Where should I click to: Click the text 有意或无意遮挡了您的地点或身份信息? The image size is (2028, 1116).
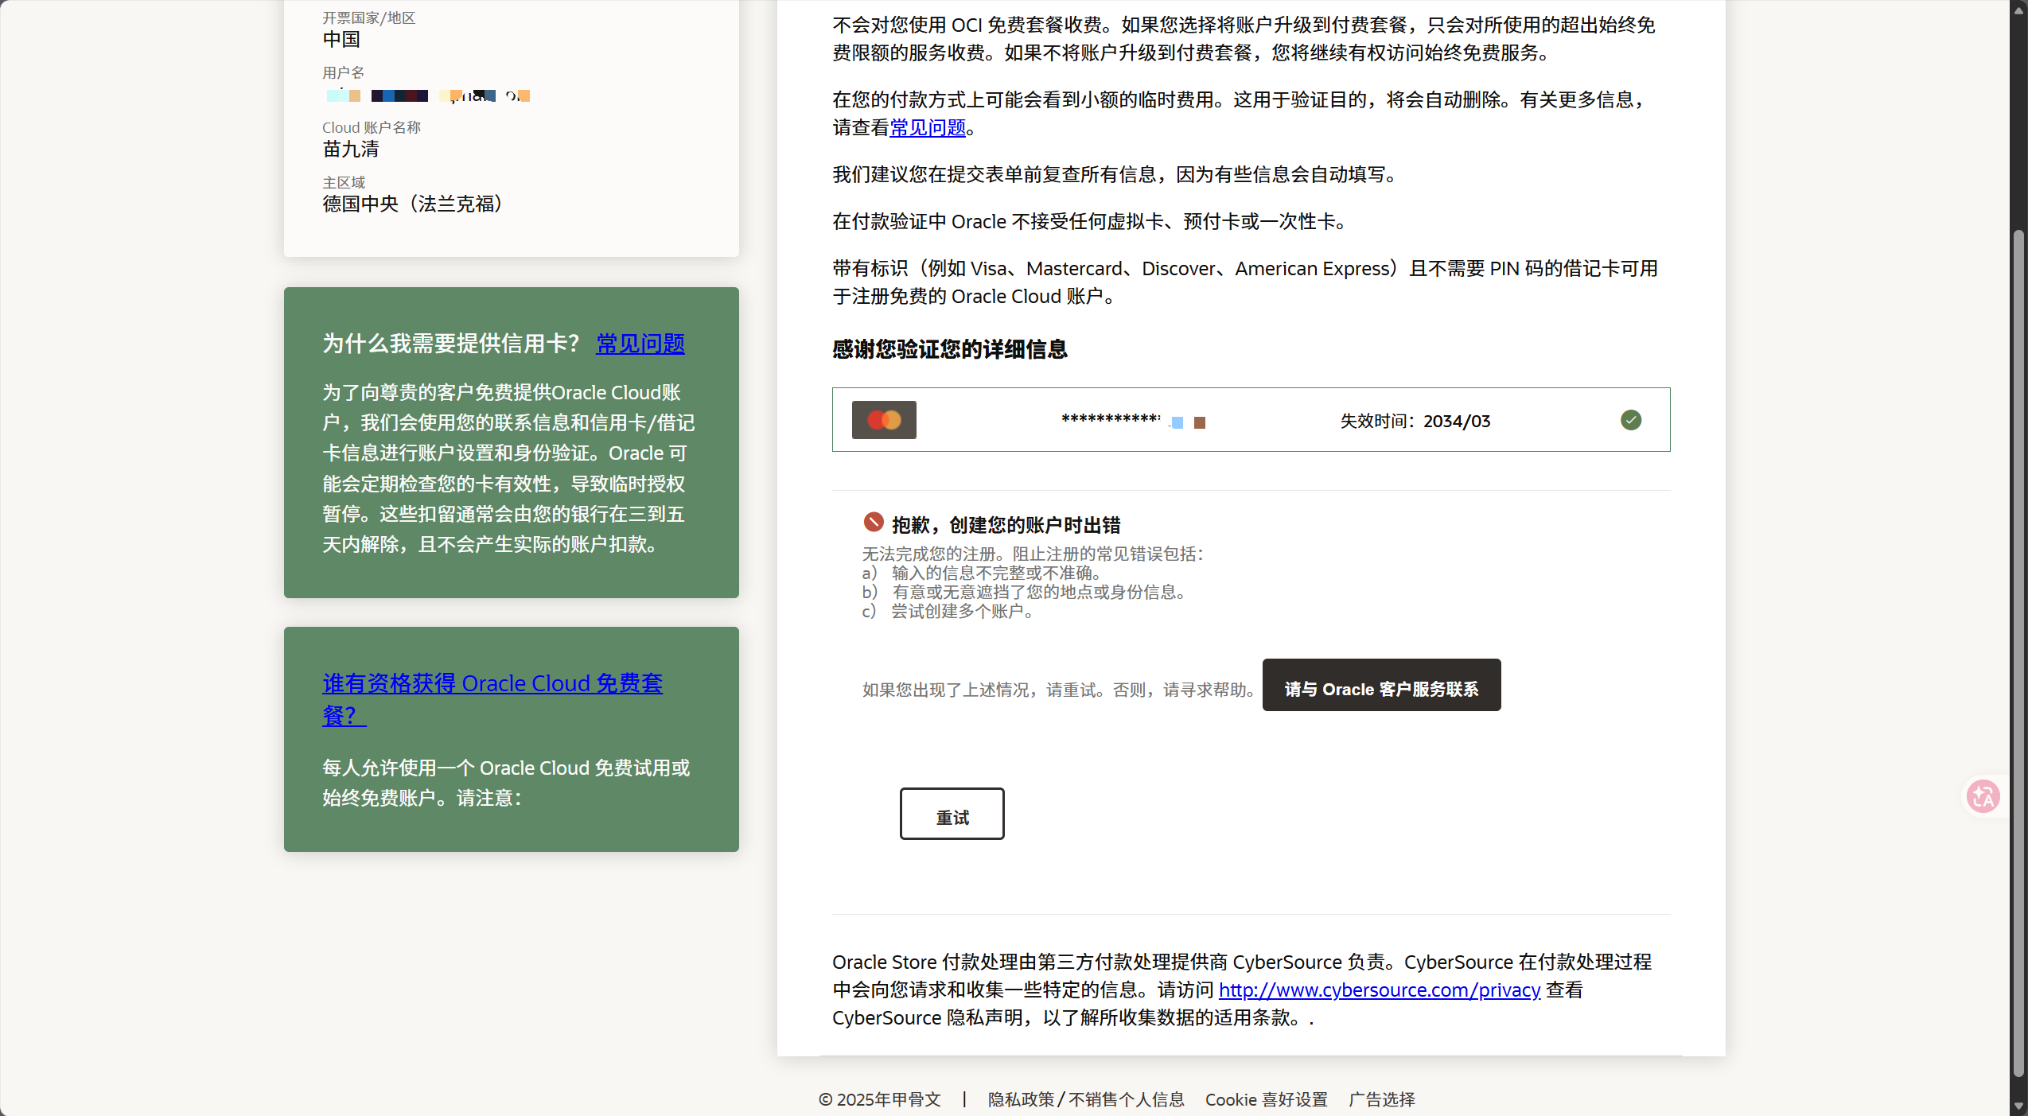(x=1039, y=592)
